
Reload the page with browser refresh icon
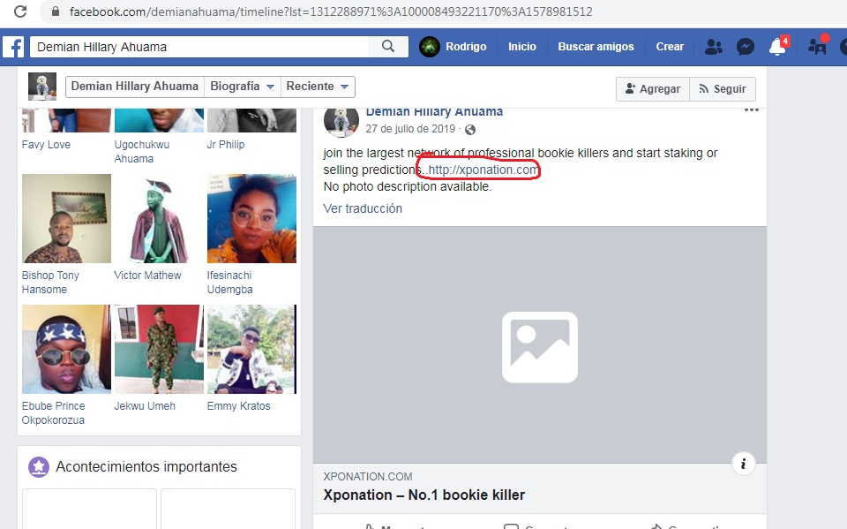click(x=20, y=11)
